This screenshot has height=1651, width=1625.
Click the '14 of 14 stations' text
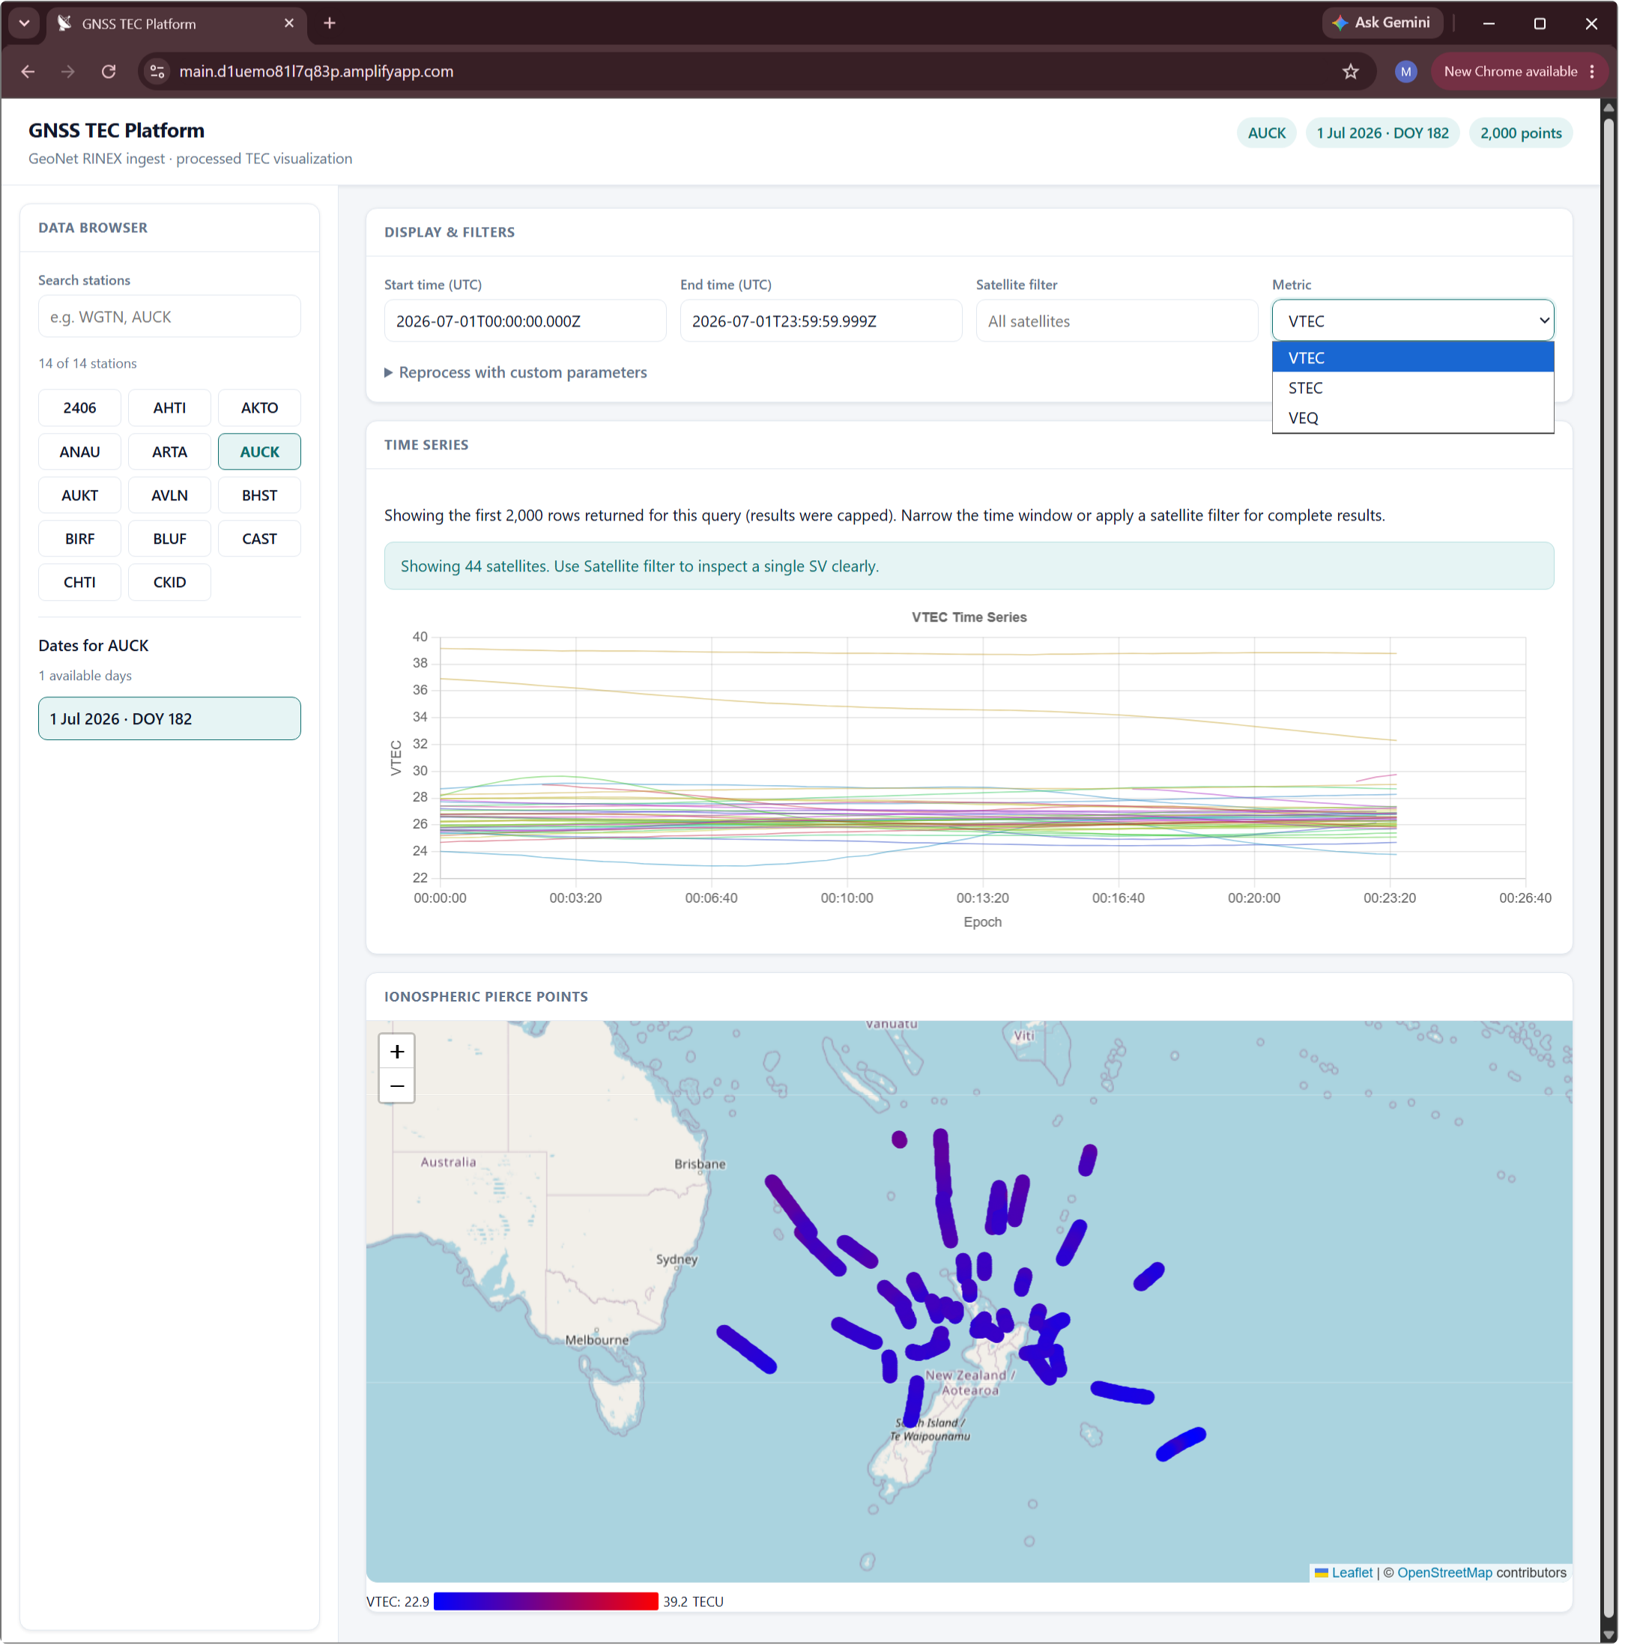pyautogui.click(x=88, y=364)
